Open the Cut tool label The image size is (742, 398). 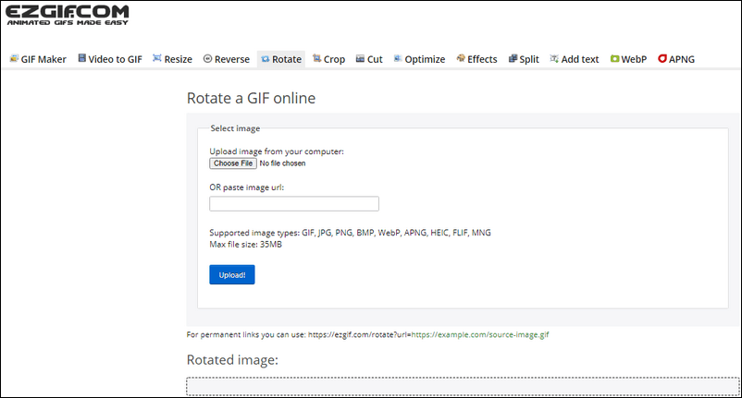tap(375, 59)
